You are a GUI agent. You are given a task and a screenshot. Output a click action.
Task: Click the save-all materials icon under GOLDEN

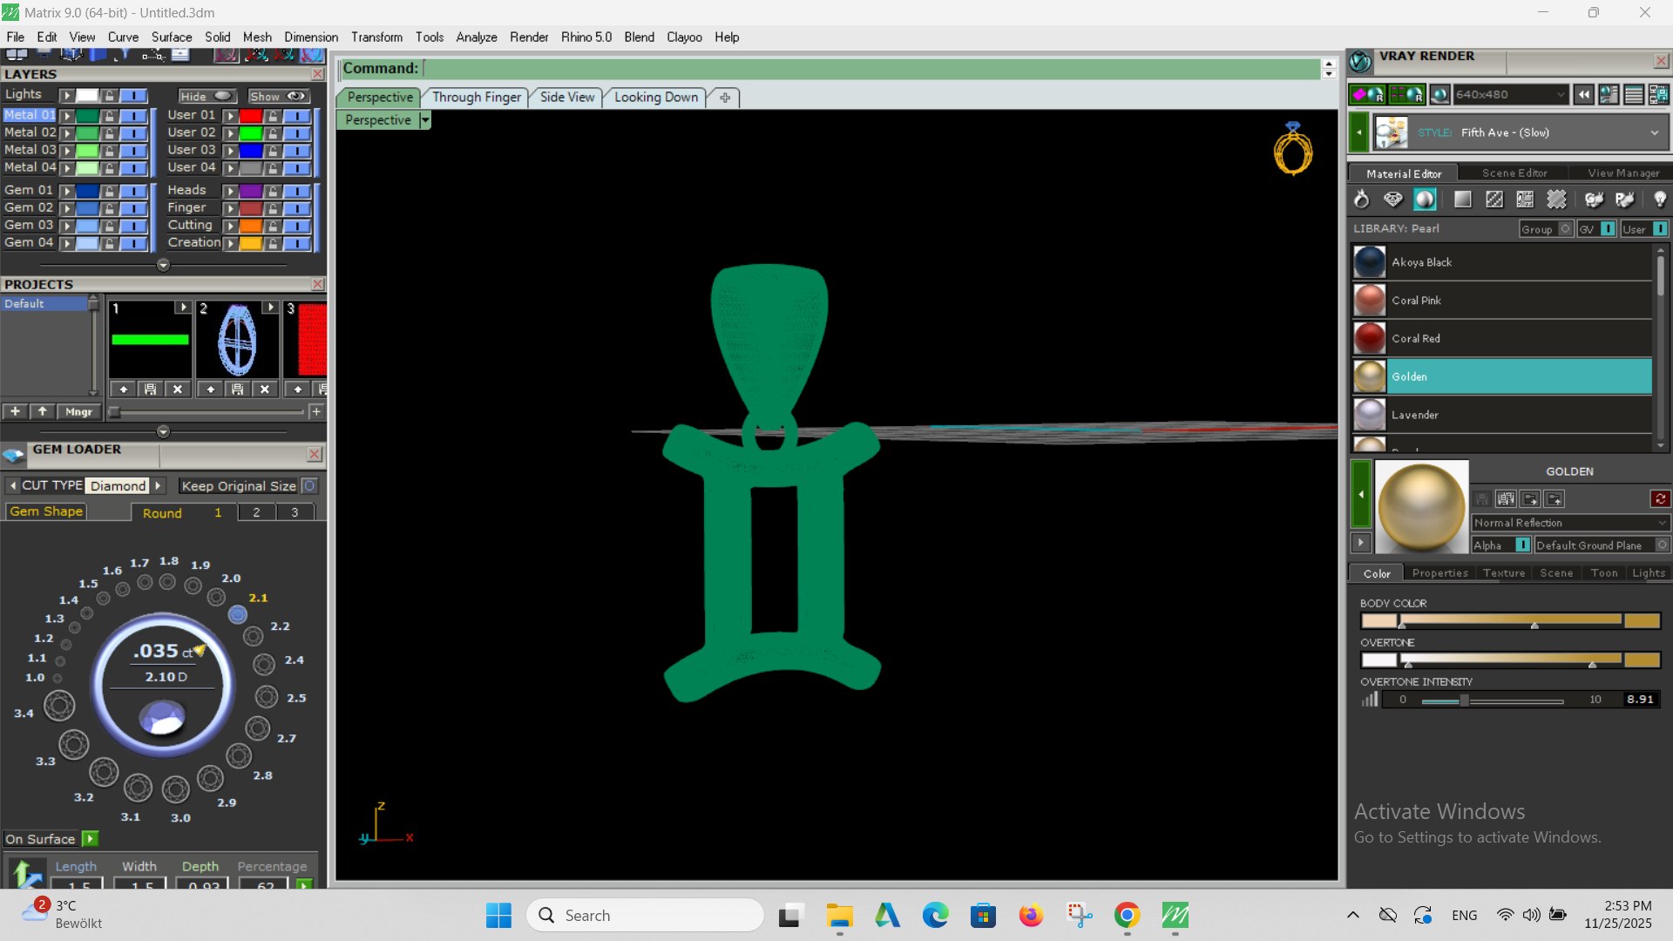(1506, 498)
